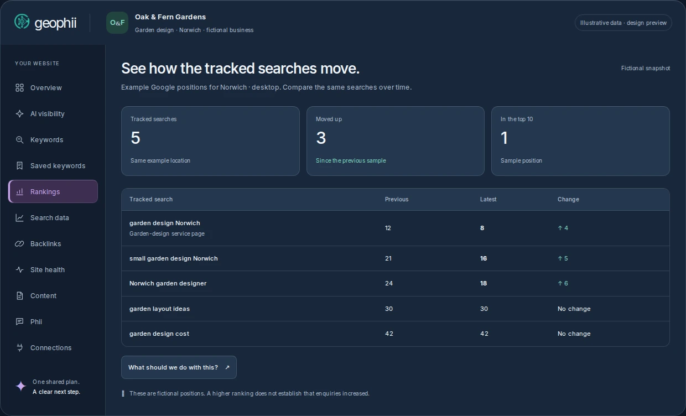
Task: Open the In the top 10 summary card
Action: 580,141
